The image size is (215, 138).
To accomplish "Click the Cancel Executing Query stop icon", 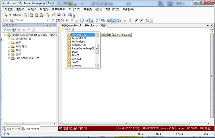I will coord(72,20).
